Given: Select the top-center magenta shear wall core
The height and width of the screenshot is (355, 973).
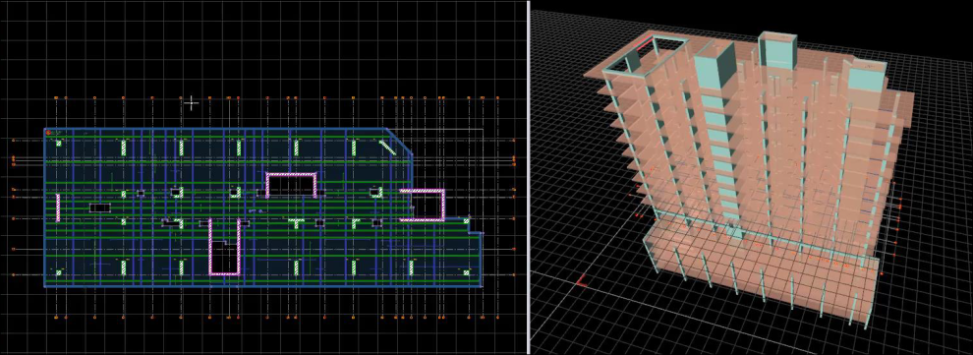Looking at the screenshot, I should pyautogui.click(x=292, y=185).
